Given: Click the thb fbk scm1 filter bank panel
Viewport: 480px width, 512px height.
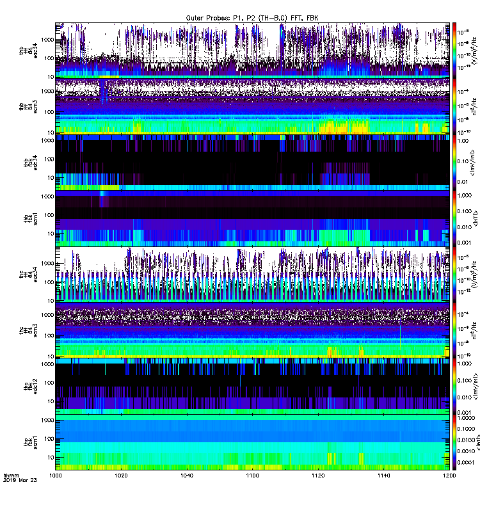Looking at the screenshot, I should 252,218.
